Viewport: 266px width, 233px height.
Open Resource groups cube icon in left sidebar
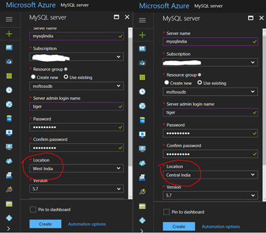click(9, 62)
